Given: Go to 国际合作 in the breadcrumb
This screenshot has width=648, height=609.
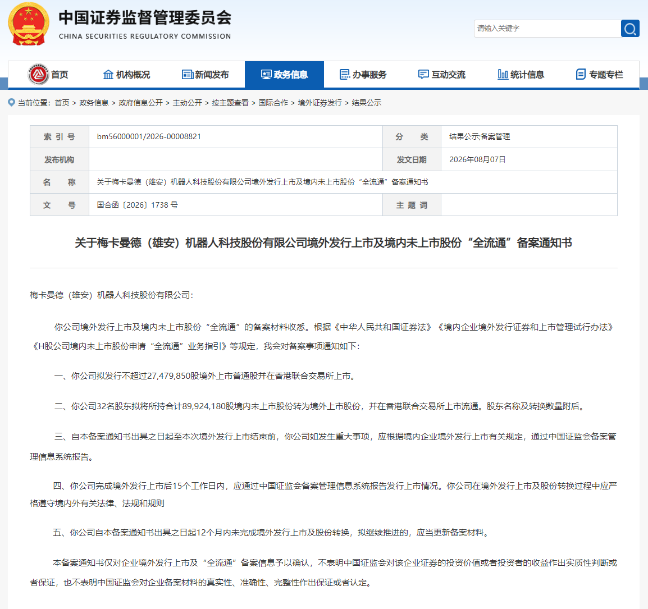Looking at the screenshot, I should 273,103.
